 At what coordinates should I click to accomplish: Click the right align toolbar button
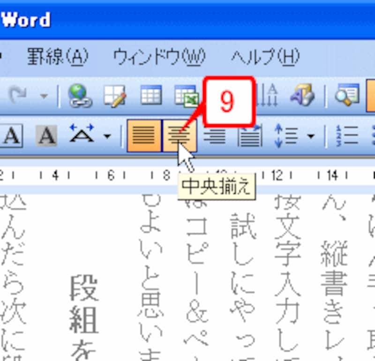(214, 136)
